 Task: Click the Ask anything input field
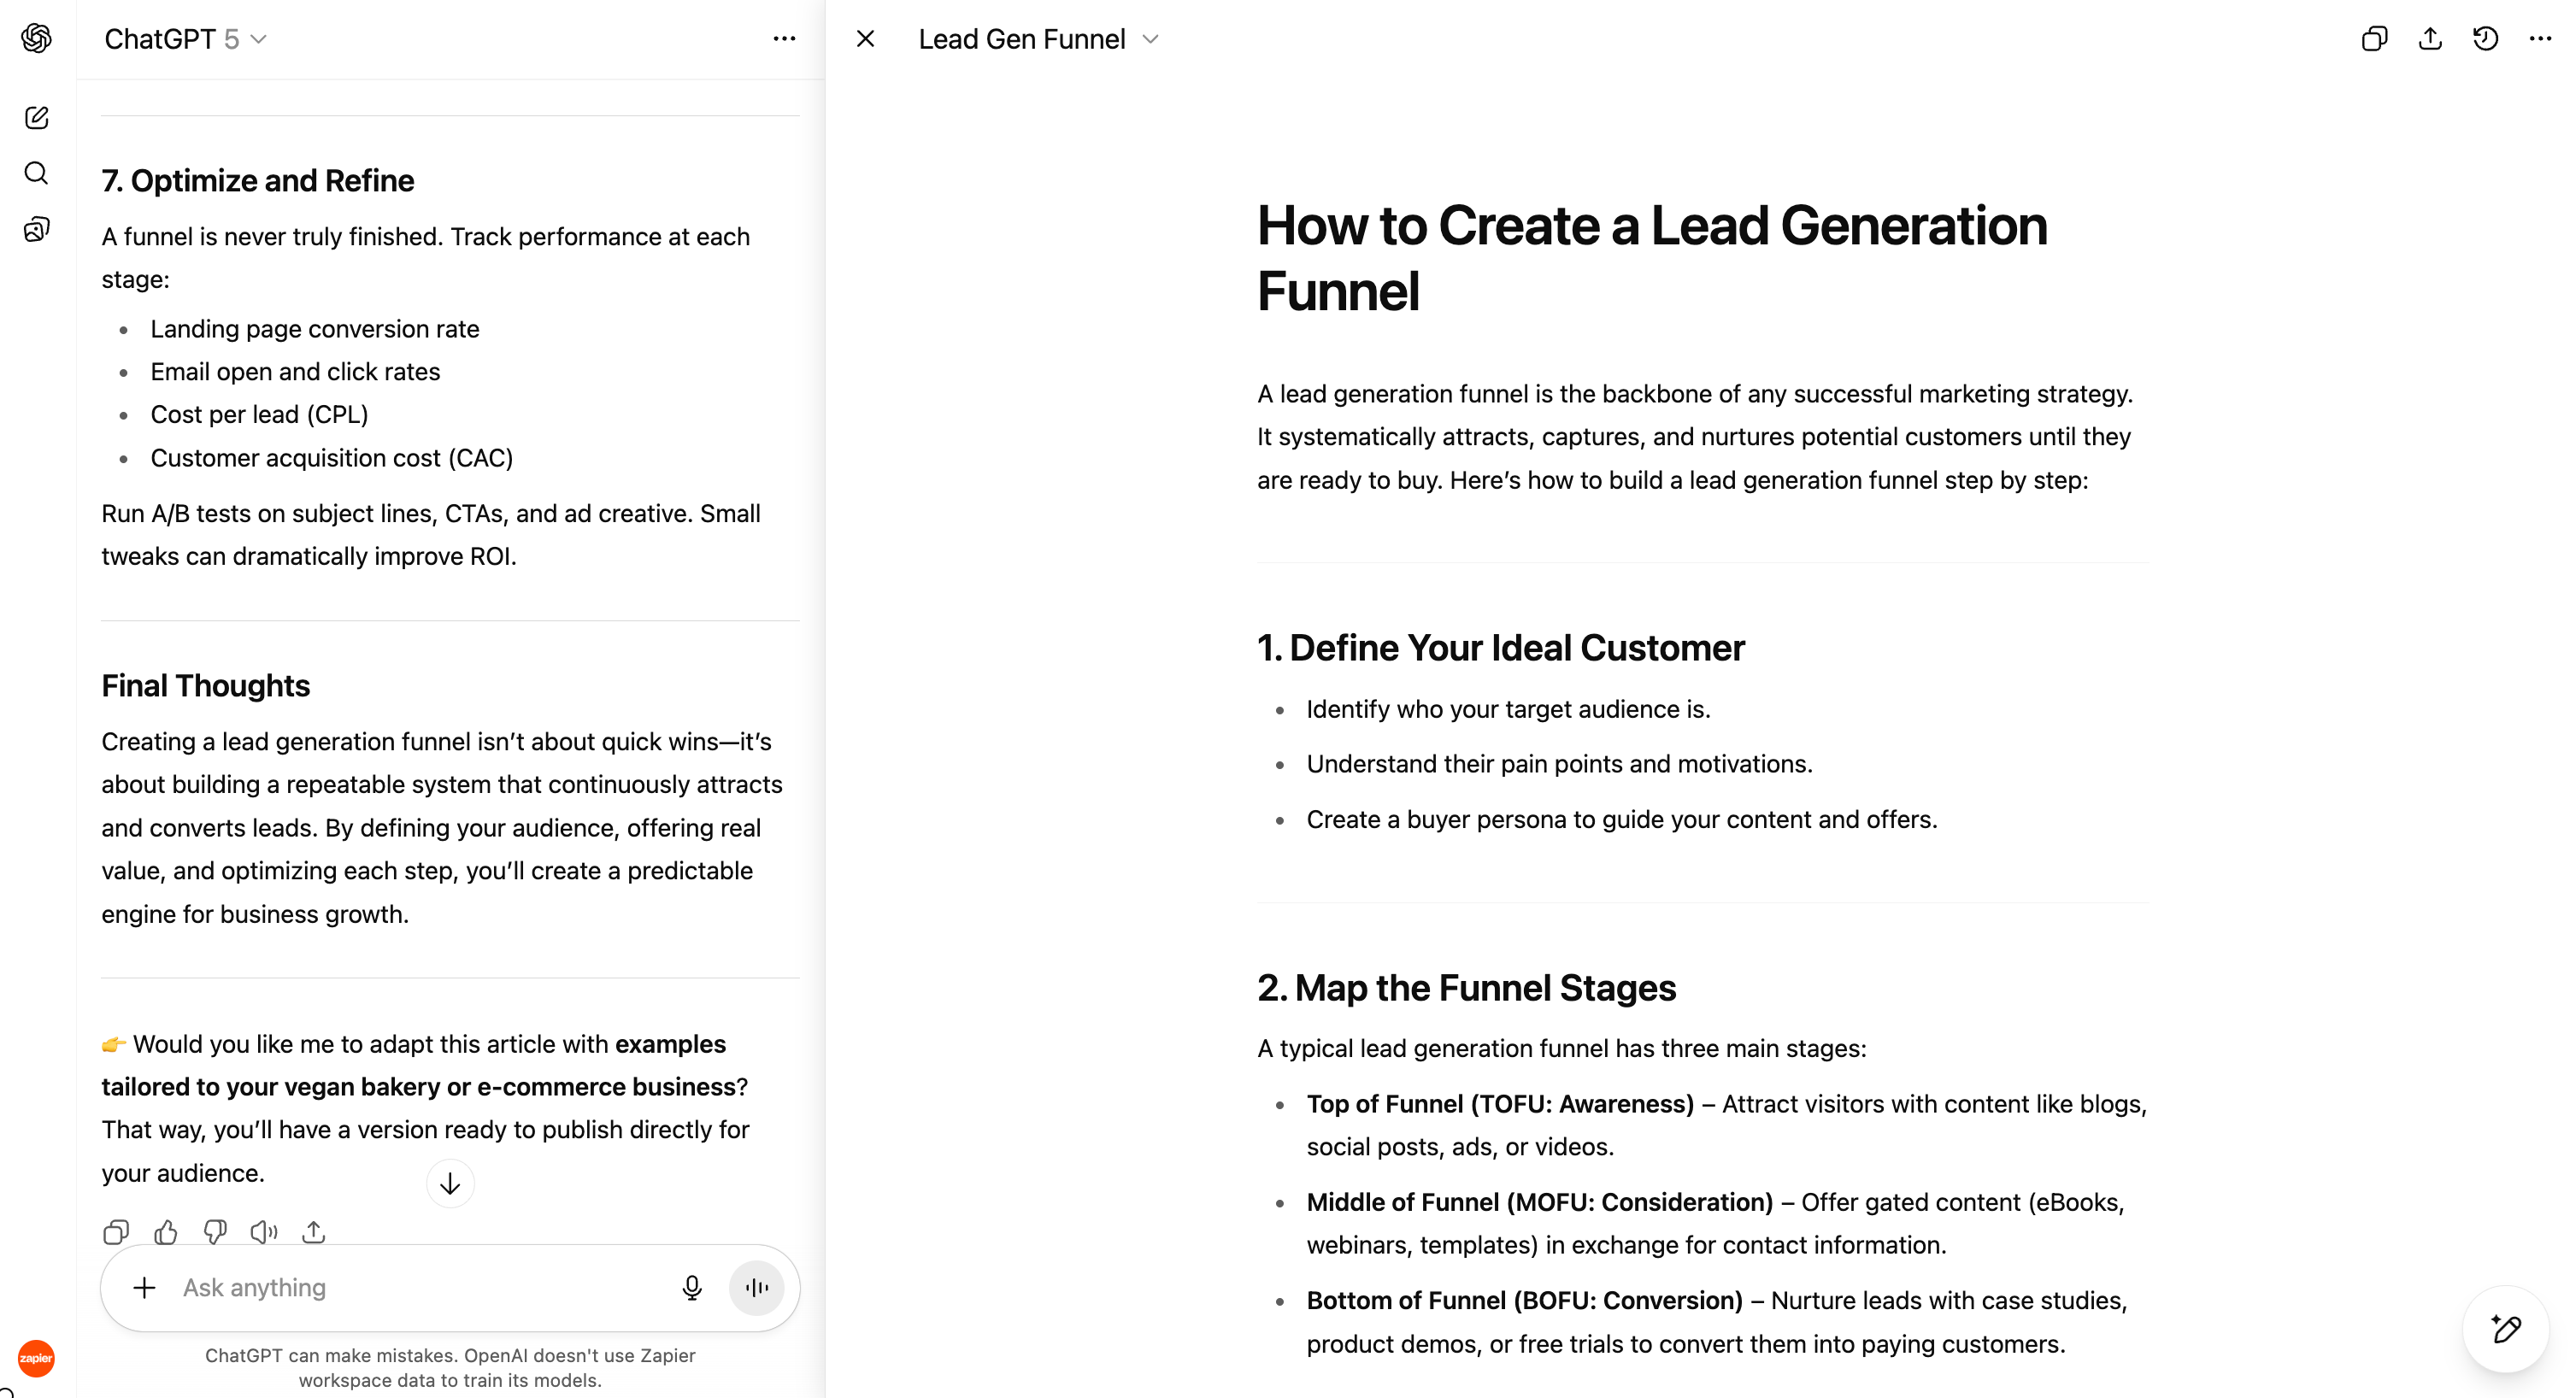point(420,1288)
